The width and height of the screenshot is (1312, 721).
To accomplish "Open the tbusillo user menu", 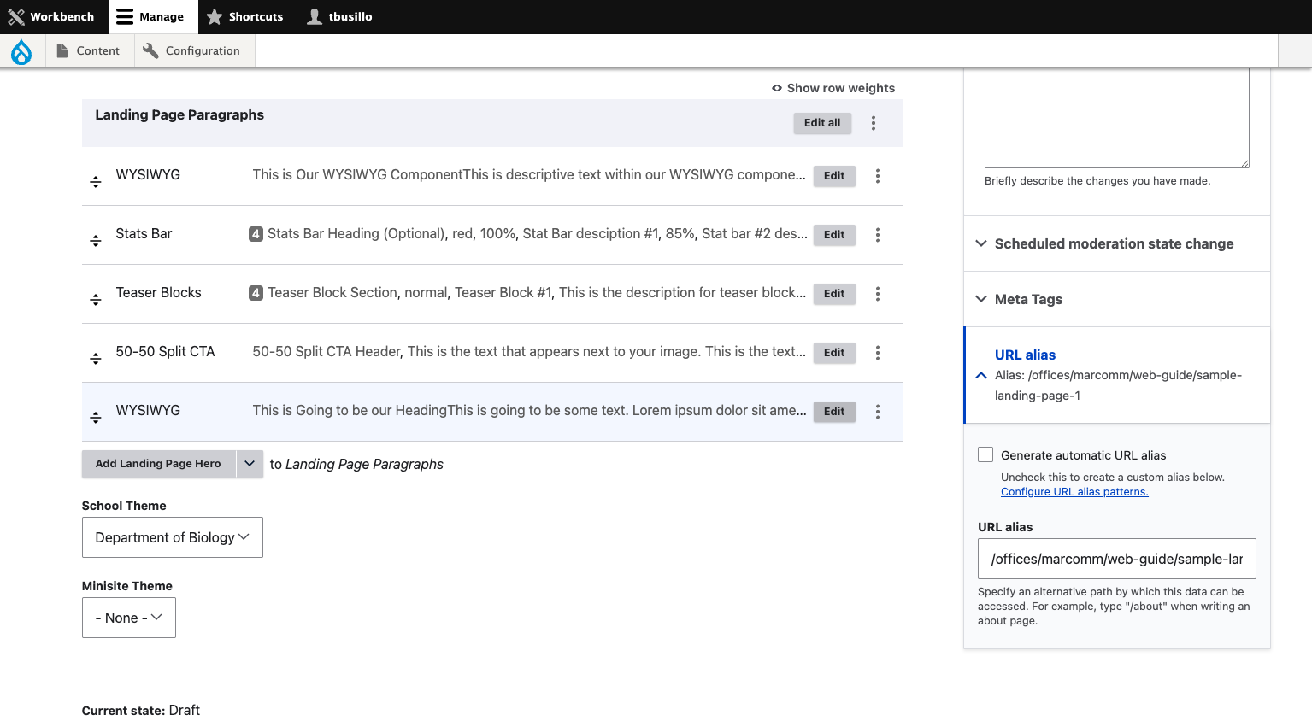I will coord(339,17).
